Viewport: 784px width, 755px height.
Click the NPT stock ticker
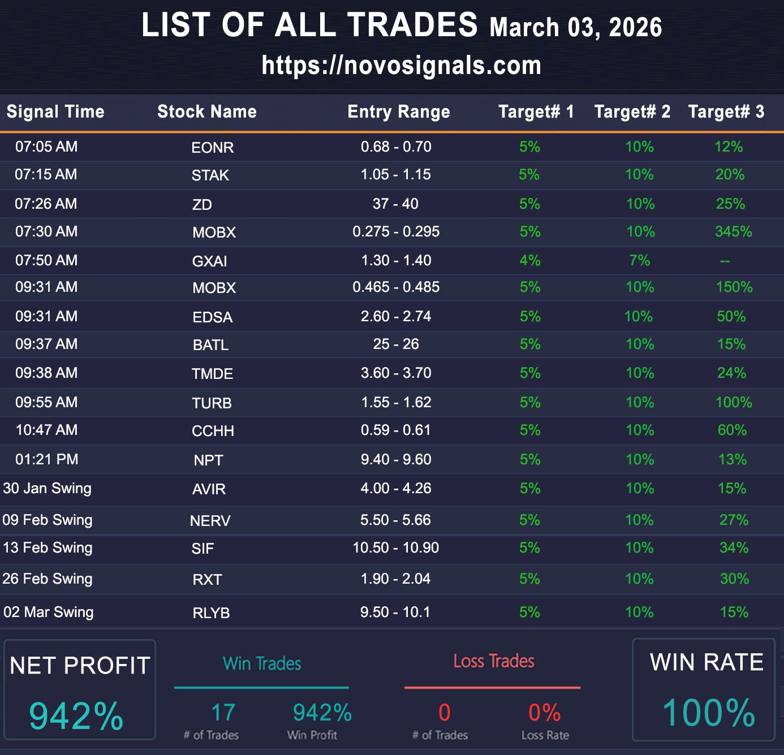(x=208, y=460)
